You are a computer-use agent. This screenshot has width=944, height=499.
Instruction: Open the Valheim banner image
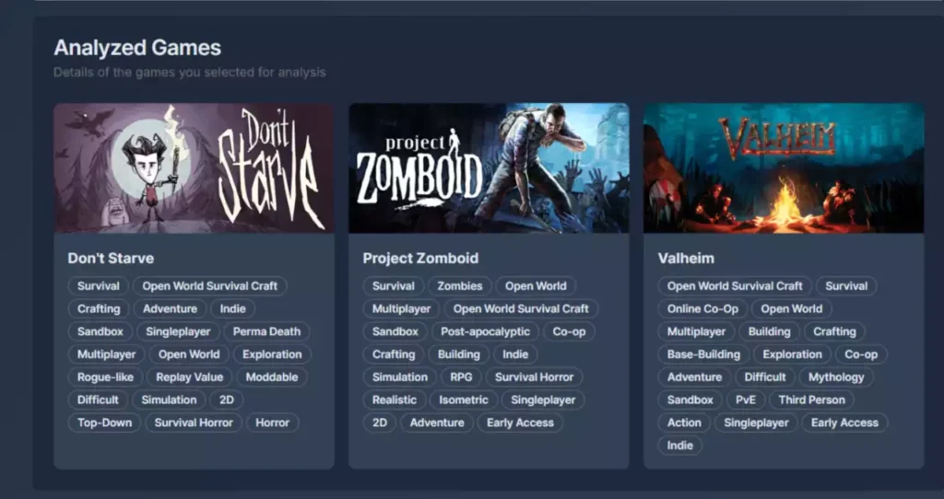pyautogui.click(x=784, y=168)
